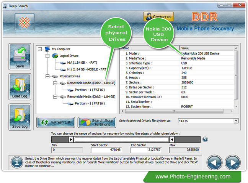The width and height of the screenshot is (248, 183).
Task: Collapse the Removable Media Disk2 node
Action: 55,83
